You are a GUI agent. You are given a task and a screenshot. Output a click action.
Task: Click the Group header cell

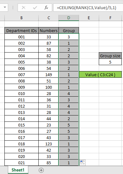(69, 31)
